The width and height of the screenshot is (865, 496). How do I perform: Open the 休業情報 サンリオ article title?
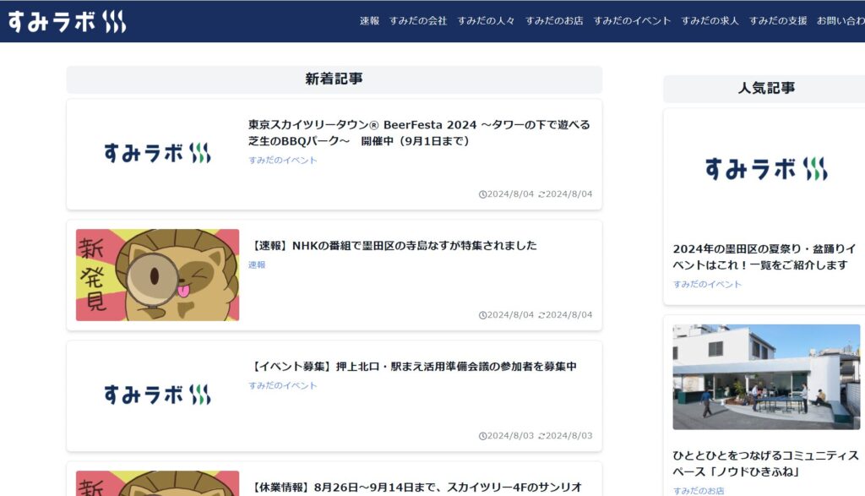[x=416, y=488]
